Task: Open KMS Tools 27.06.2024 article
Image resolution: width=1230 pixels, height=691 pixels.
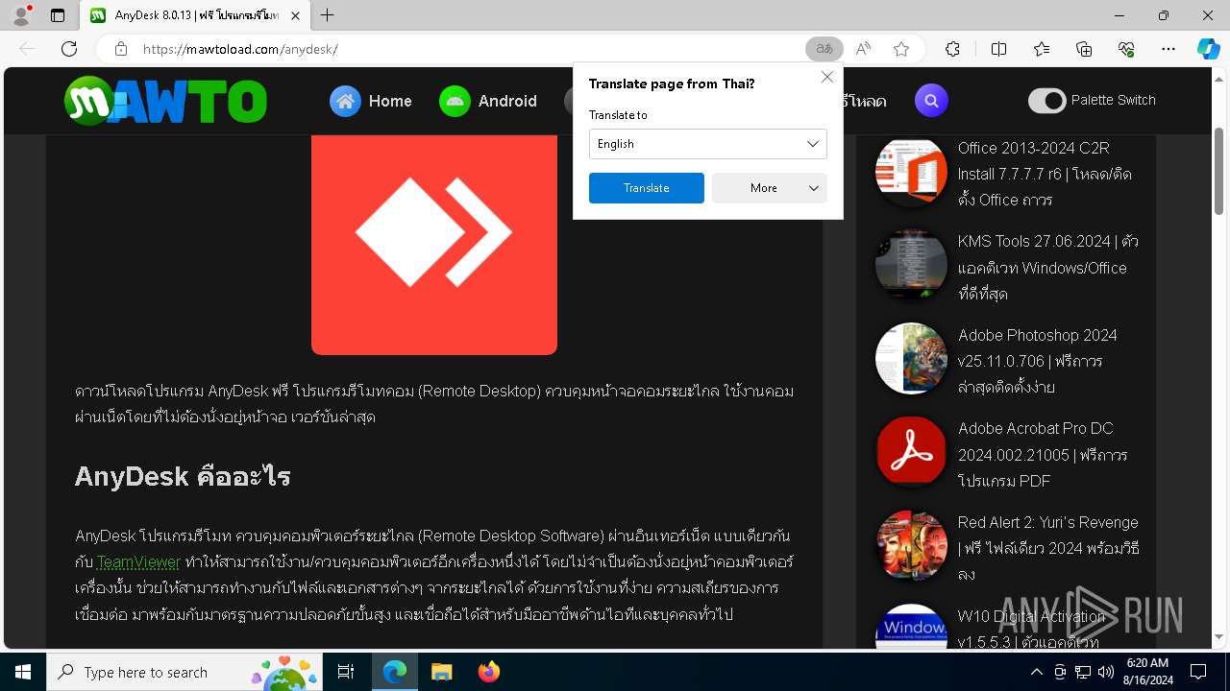Action: coord(1047,268)
